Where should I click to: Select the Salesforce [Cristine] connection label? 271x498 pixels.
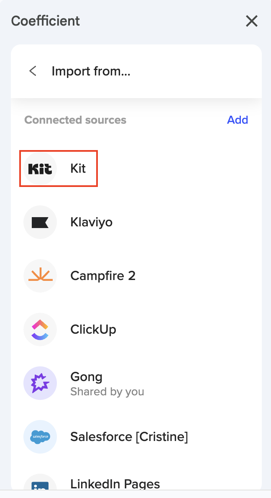pyautogui.click(x=129, y=437)
